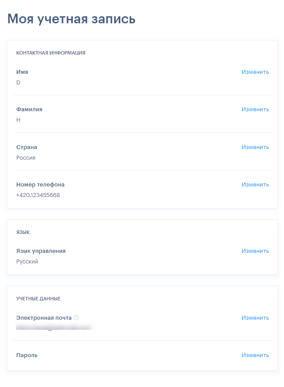Change the Пароль via Изменить link
284x387 pixels.
255,355
